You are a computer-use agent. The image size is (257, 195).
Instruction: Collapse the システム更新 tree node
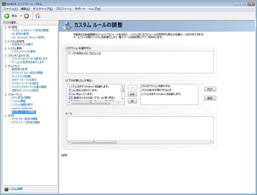point(6,48)
